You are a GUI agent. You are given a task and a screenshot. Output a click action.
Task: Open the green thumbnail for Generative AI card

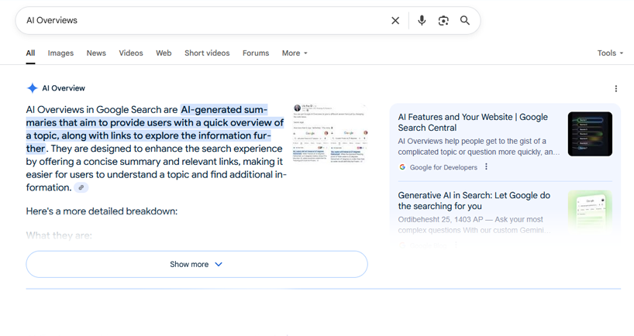(590, 211)
